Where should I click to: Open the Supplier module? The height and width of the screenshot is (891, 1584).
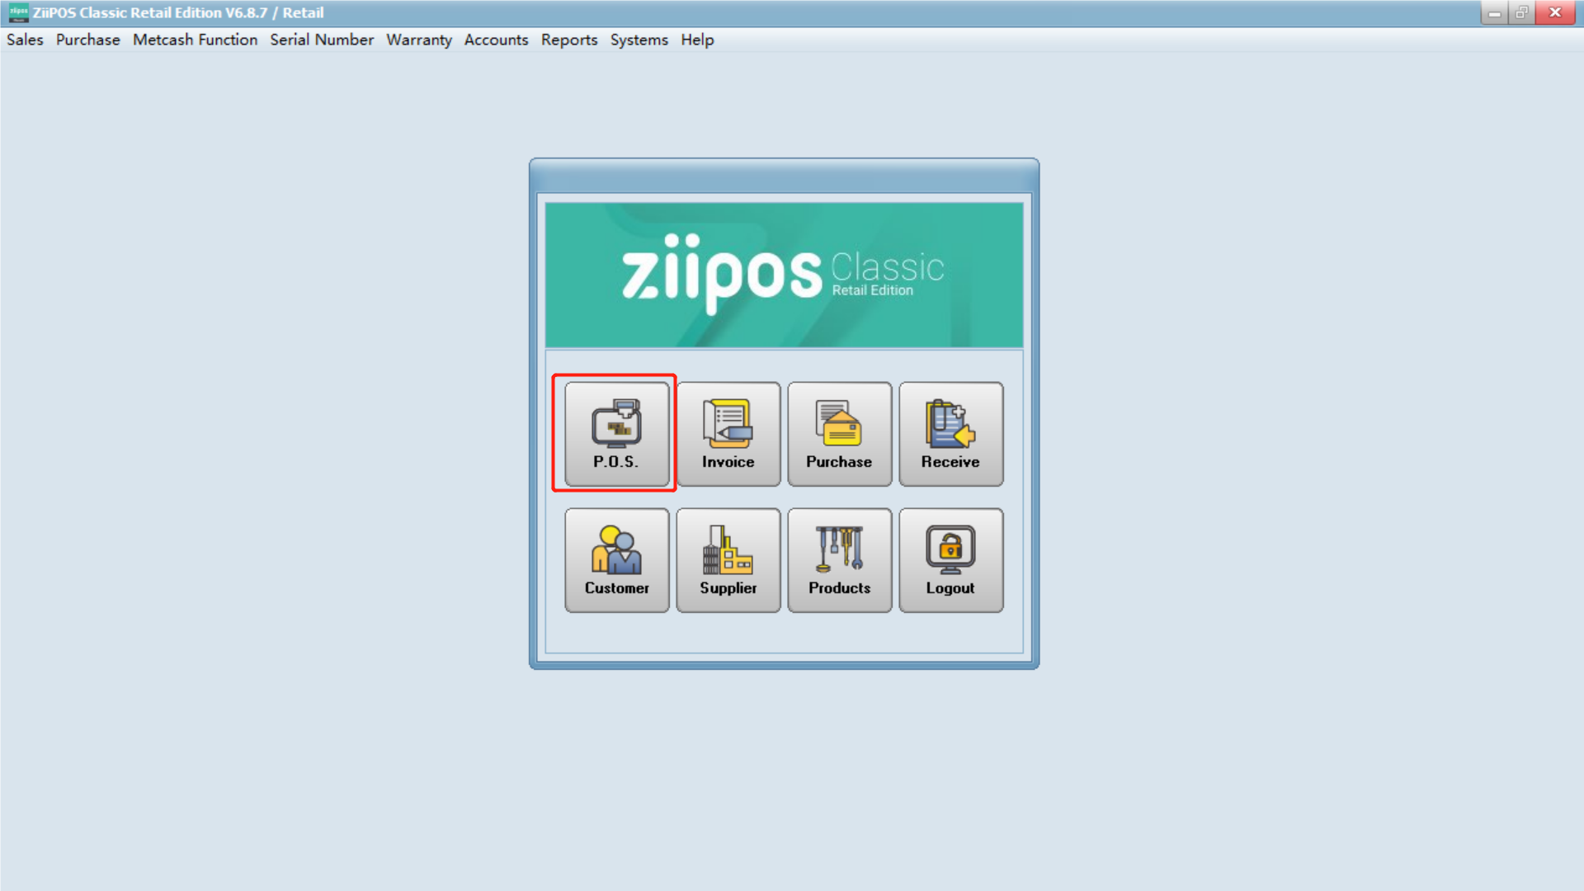(x=728, y=560)
